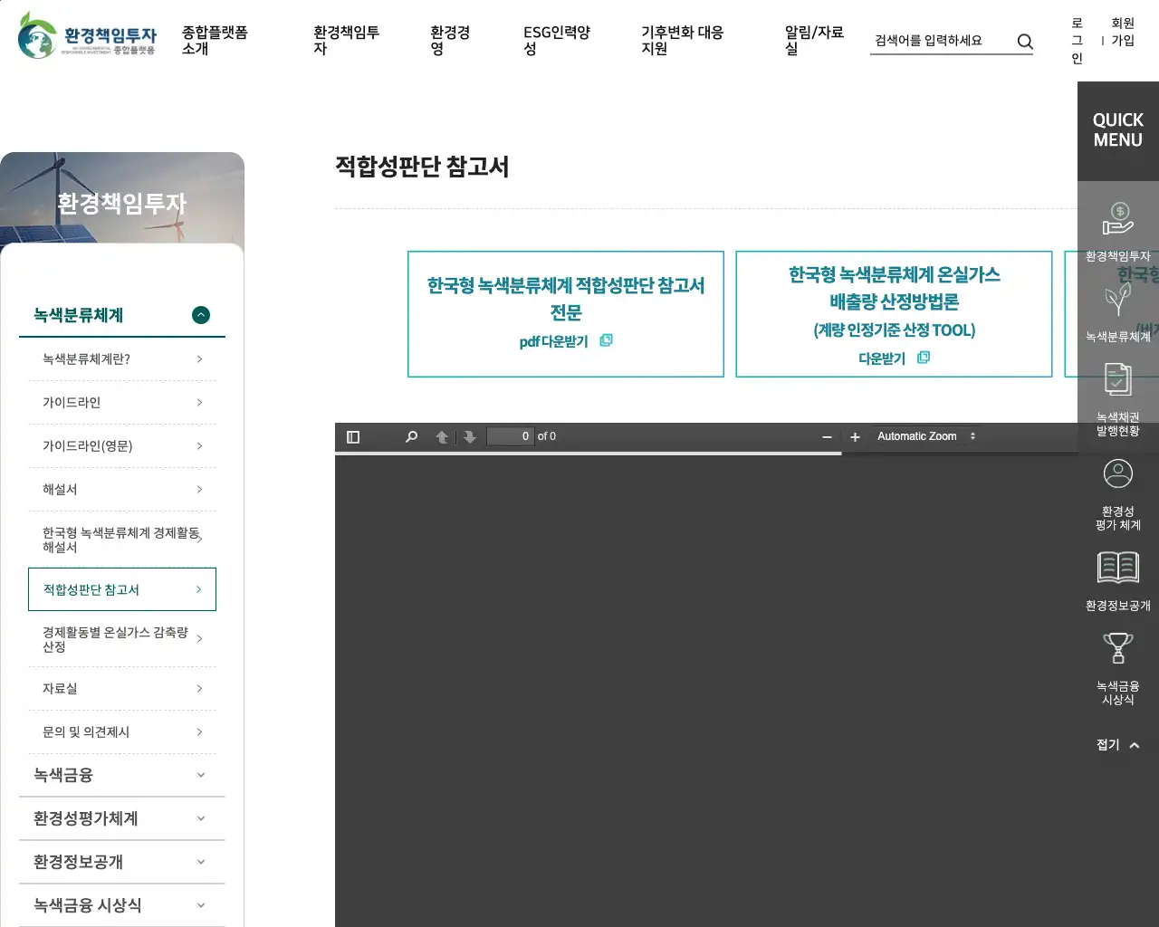The image size is (1159, 927).
Task: Collapse quick menu with 접기 toggle
Action: pos(1117,745)
